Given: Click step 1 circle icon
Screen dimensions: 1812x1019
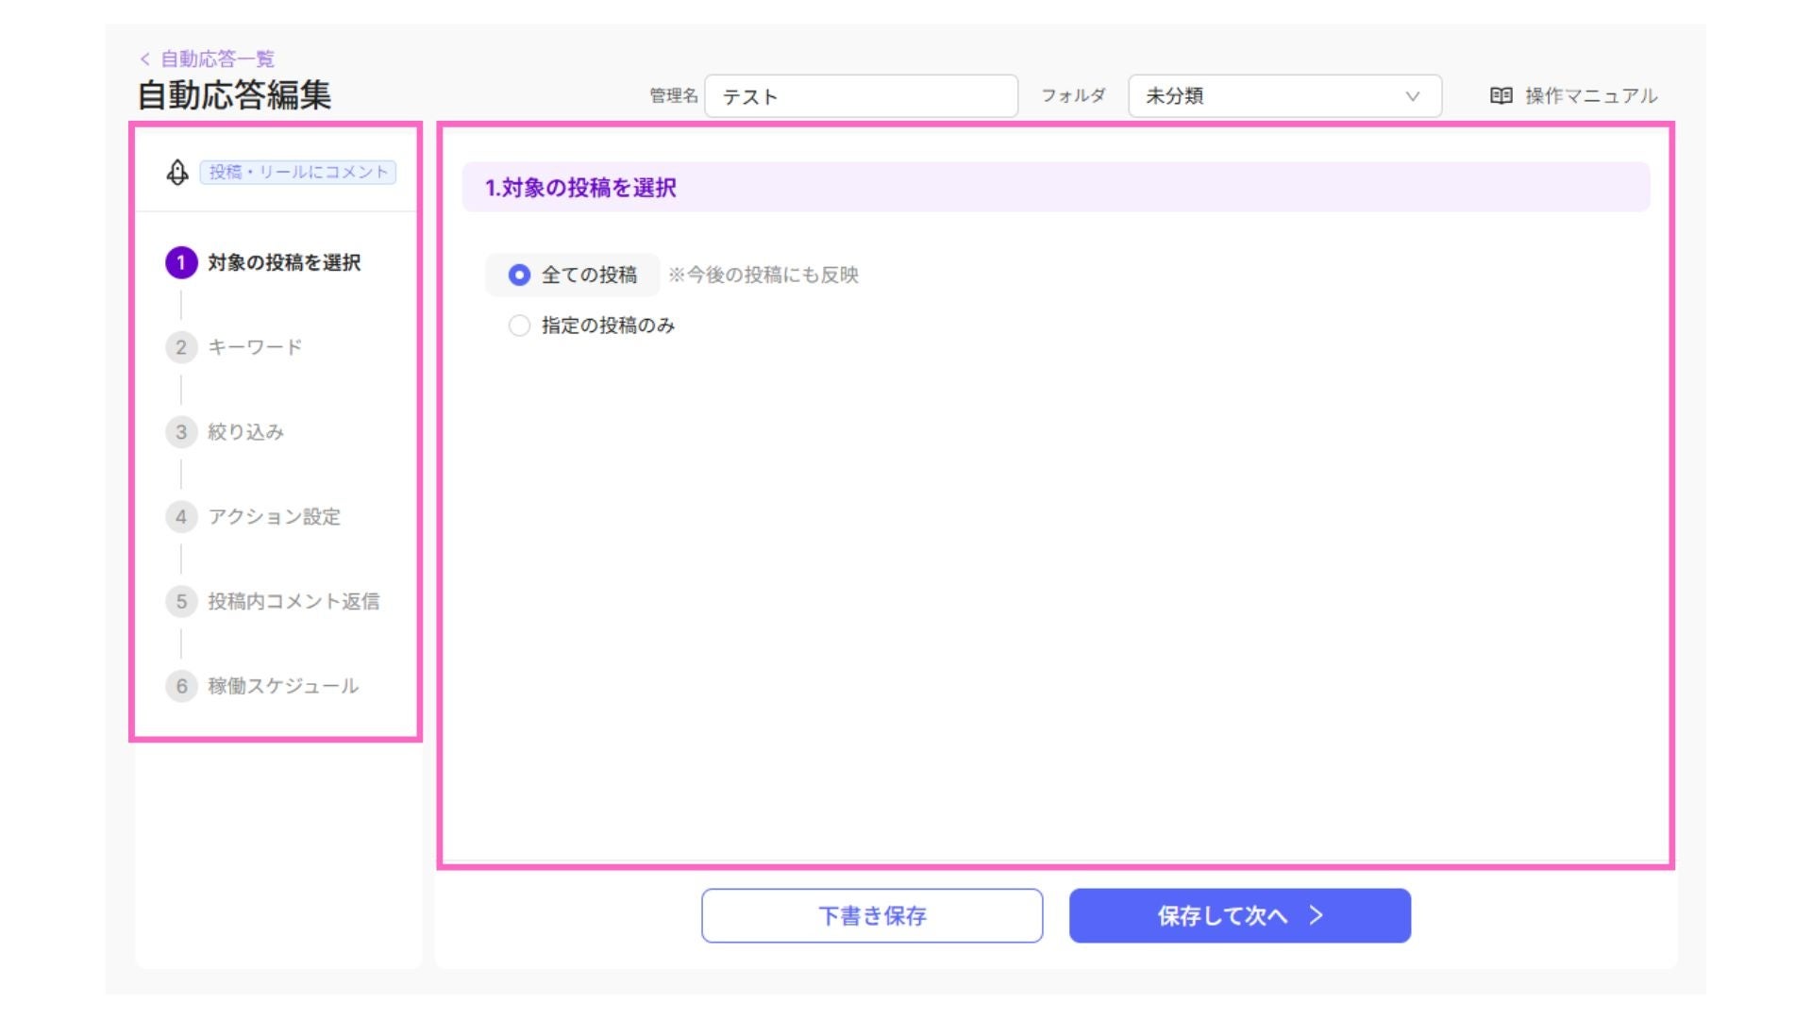Looking at the screenshot, I should pos(181,262).
